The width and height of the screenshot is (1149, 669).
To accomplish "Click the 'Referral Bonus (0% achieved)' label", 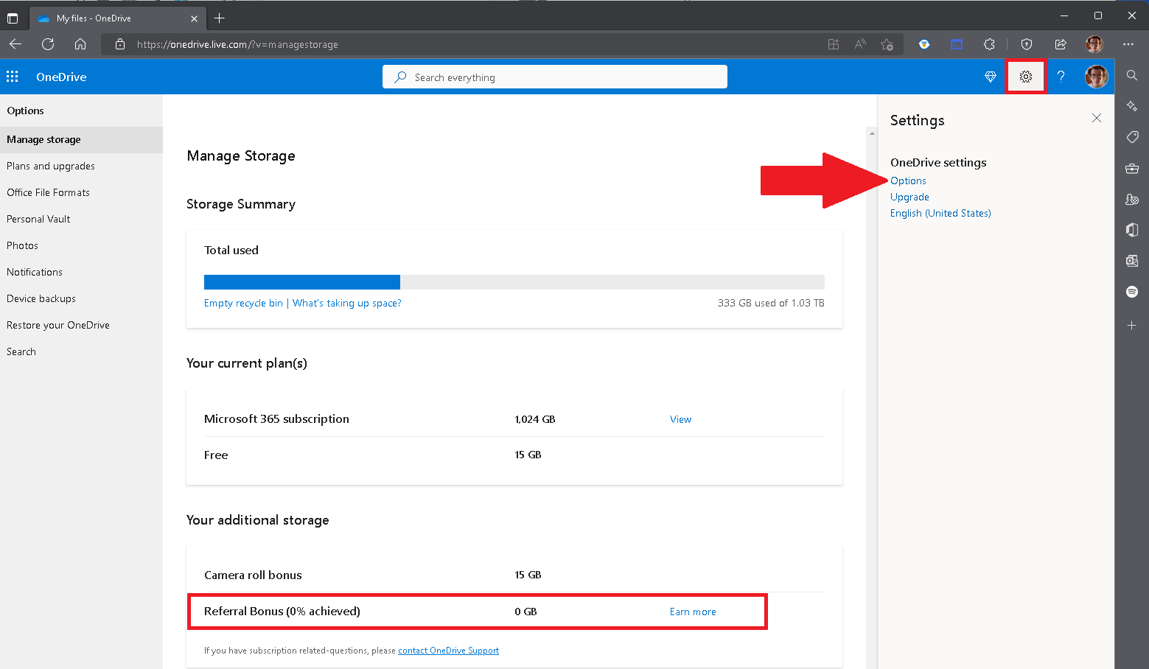I will [x=282, y=611].
